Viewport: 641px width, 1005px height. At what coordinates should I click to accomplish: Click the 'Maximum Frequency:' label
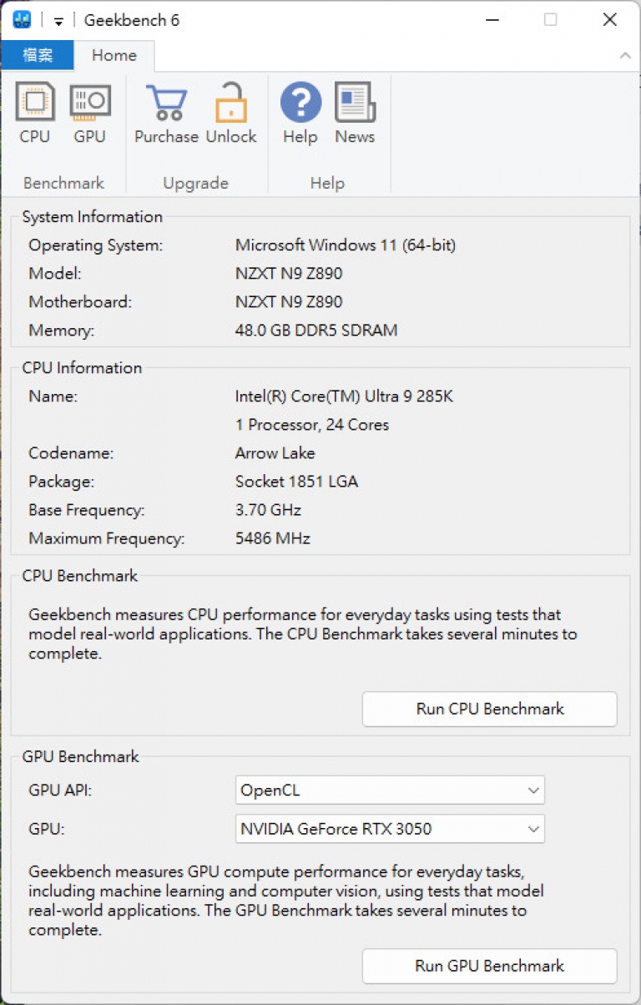pos(107,538)
